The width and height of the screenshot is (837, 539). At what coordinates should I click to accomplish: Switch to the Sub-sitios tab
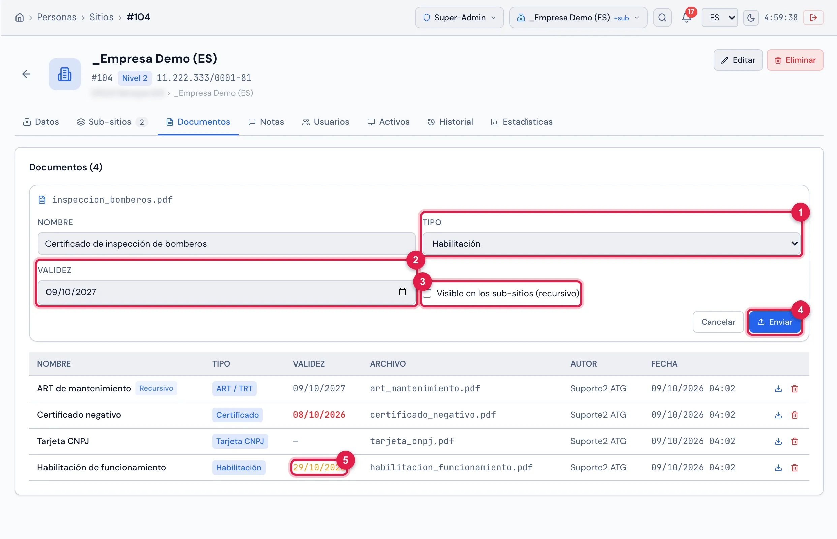coord(112,122)
